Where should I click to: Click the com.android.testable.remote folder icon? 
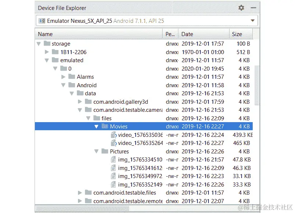(x=88, y=200)
